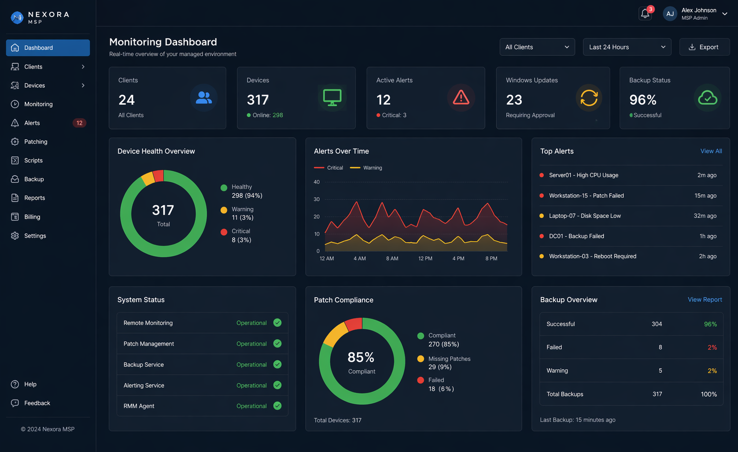Click the Devices card monitor icon
The height and width of the screenshot is (452, 738).
coord(332,98)
